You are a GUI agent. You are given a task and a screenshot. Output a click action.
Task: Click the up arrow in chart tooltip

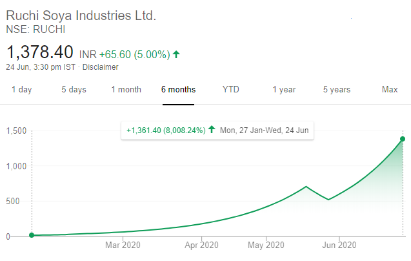click(212, 129)
